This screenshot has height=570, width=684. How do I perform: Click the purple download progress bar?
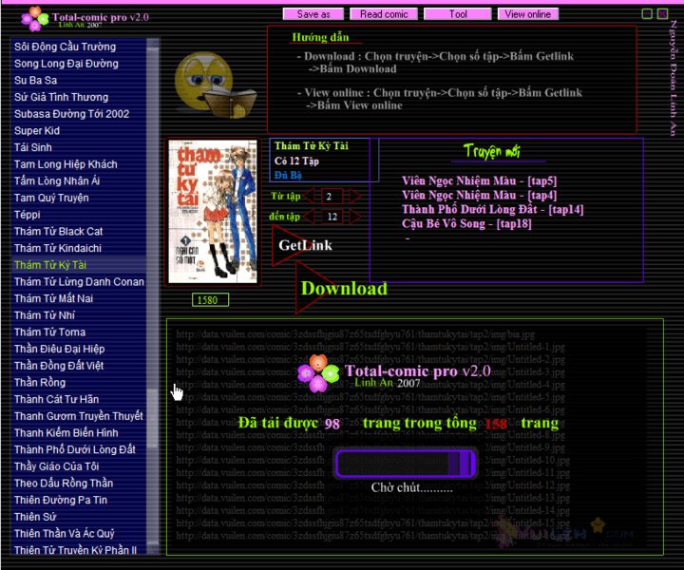point(405,464)
